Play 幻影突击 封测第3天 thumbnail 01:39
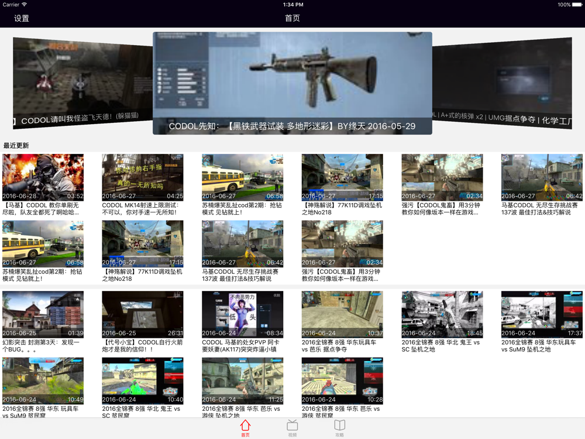This screenshot has height=439, width=585. 43,314
